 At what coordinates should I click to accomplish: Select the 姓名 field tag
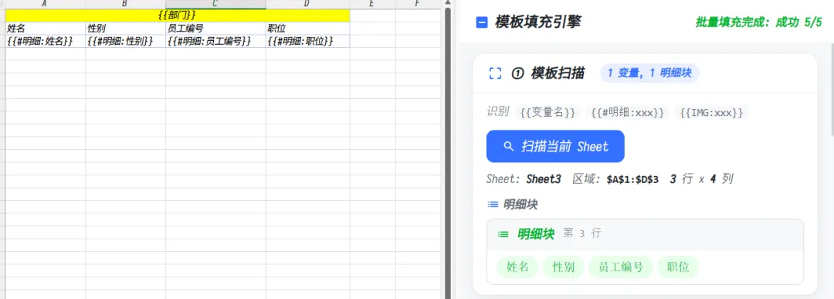pos(517,267)
